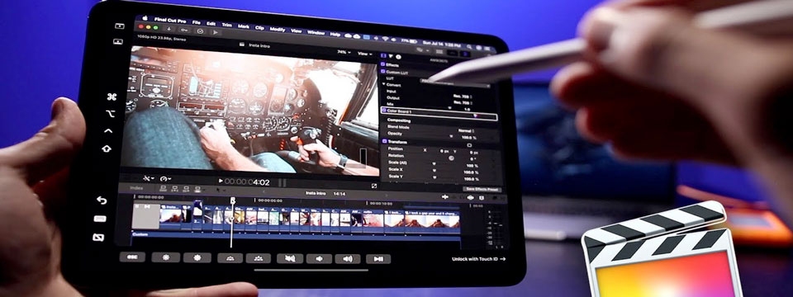This screenshot has width=793, height=297.
Task: Select the gray gap clip in timeline
Action: 146,215
